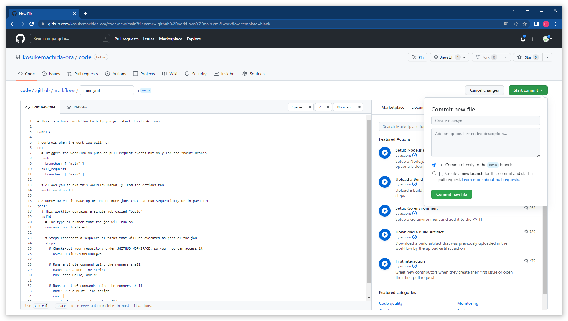Switch to the Marketplace sidebar tab

pyautogui.click(x=393, y=108)
